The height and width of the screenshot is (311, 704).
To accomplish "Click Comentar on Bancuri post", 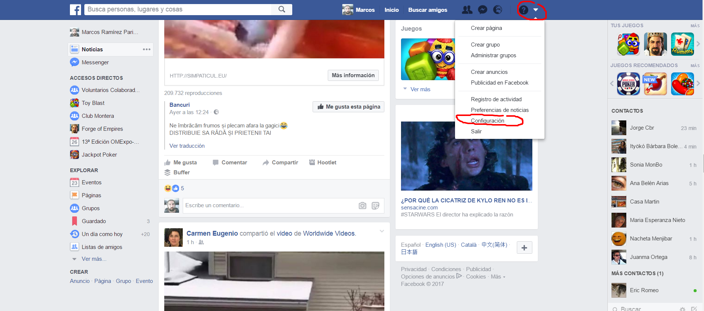I will click(x=230, y=163).
